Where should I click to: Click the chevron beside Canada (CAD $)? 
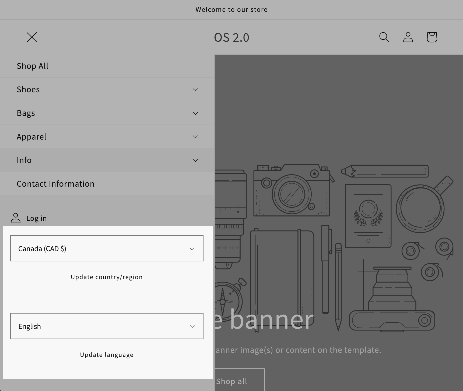click(192, 248)
